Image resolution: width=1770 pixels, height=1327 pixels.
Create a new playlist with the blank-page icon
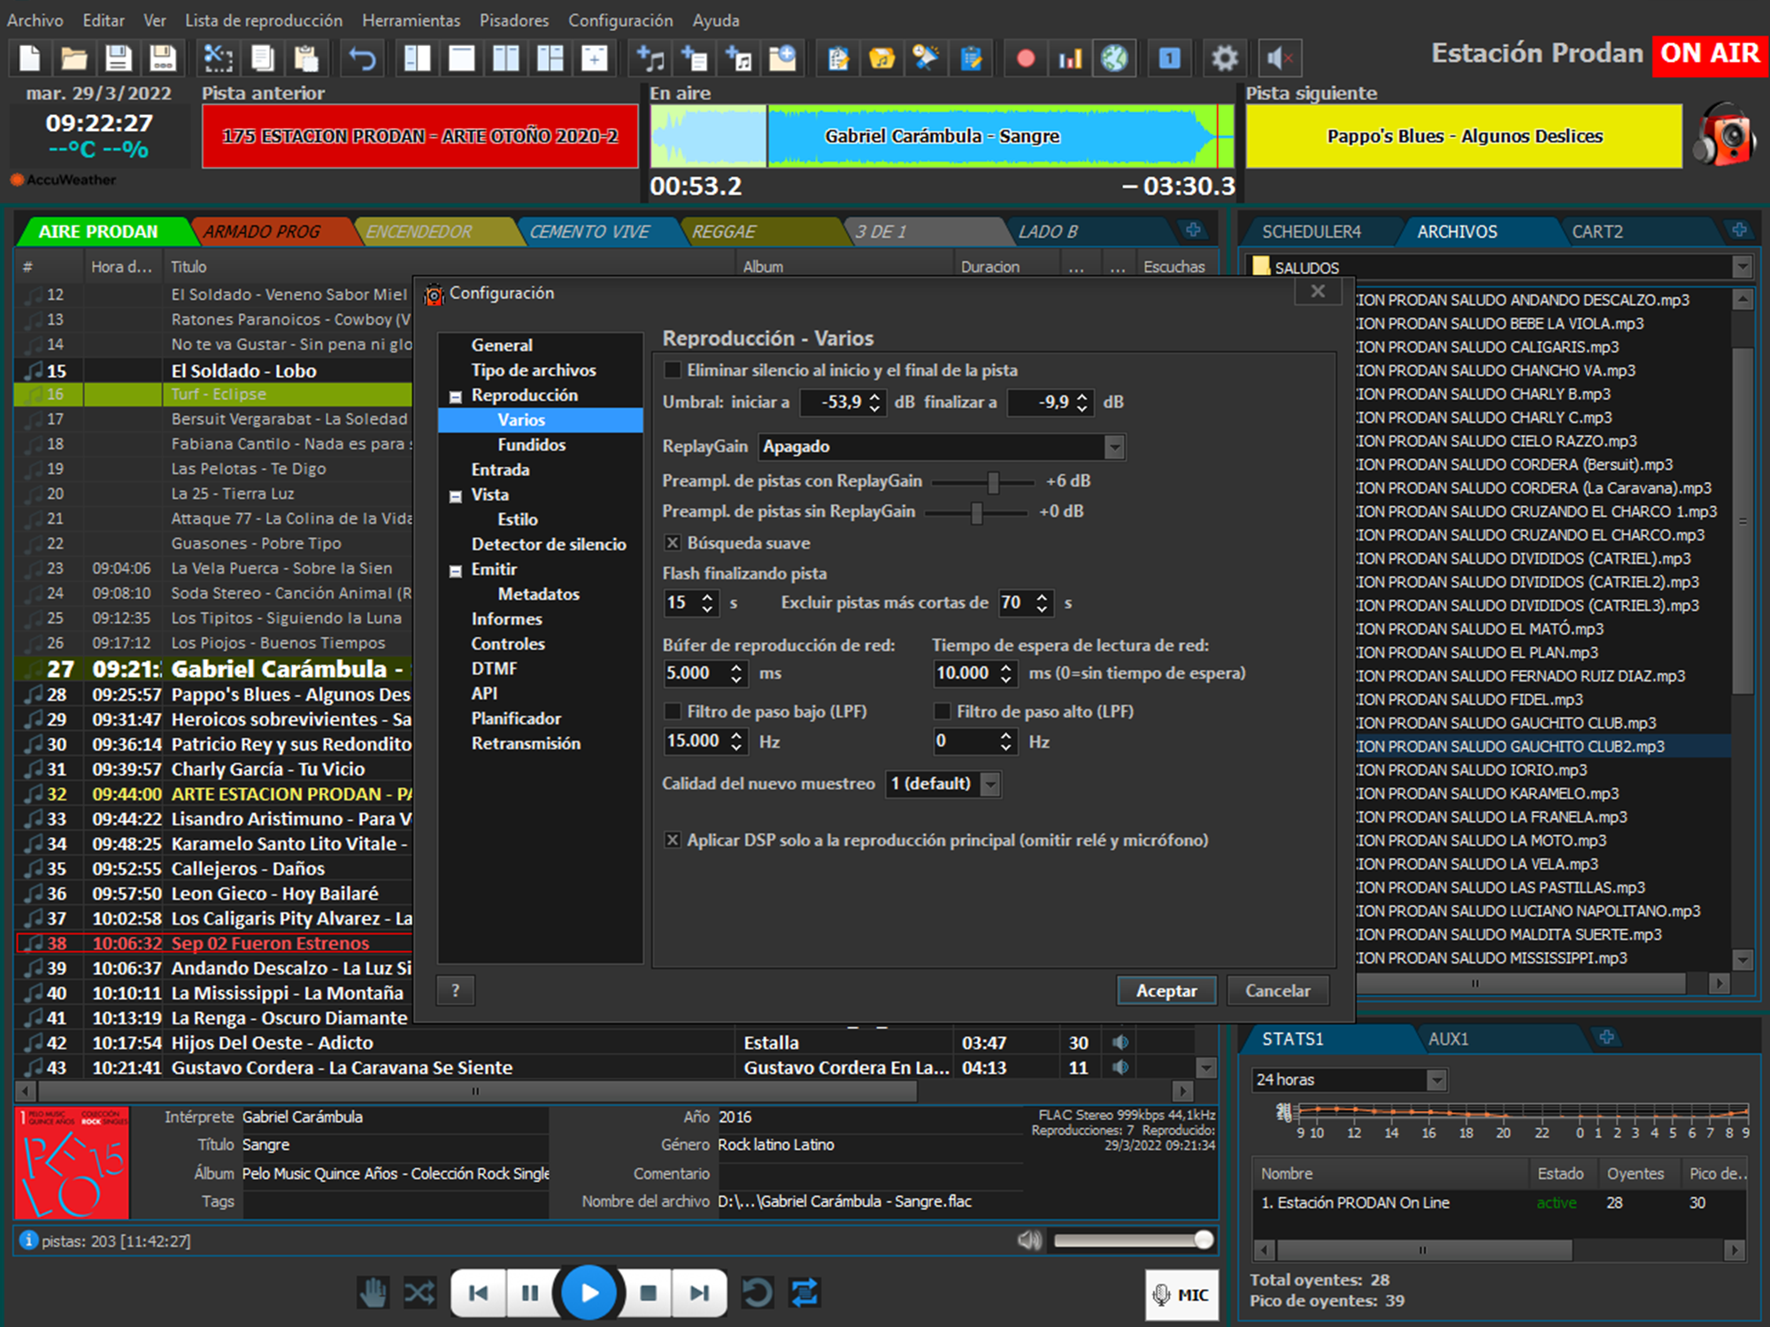click(x=30, y=58)
